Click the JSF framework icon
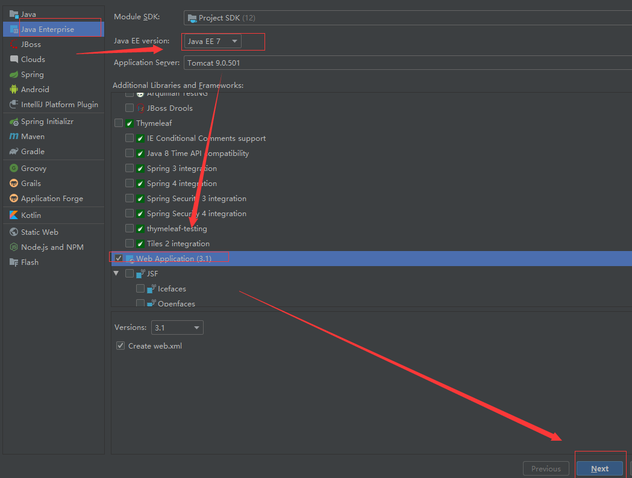The height and width of the screenshot is (478, 632). pos(140,274)
